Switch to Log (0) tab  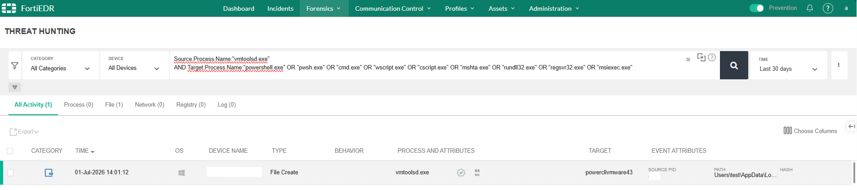227,105
